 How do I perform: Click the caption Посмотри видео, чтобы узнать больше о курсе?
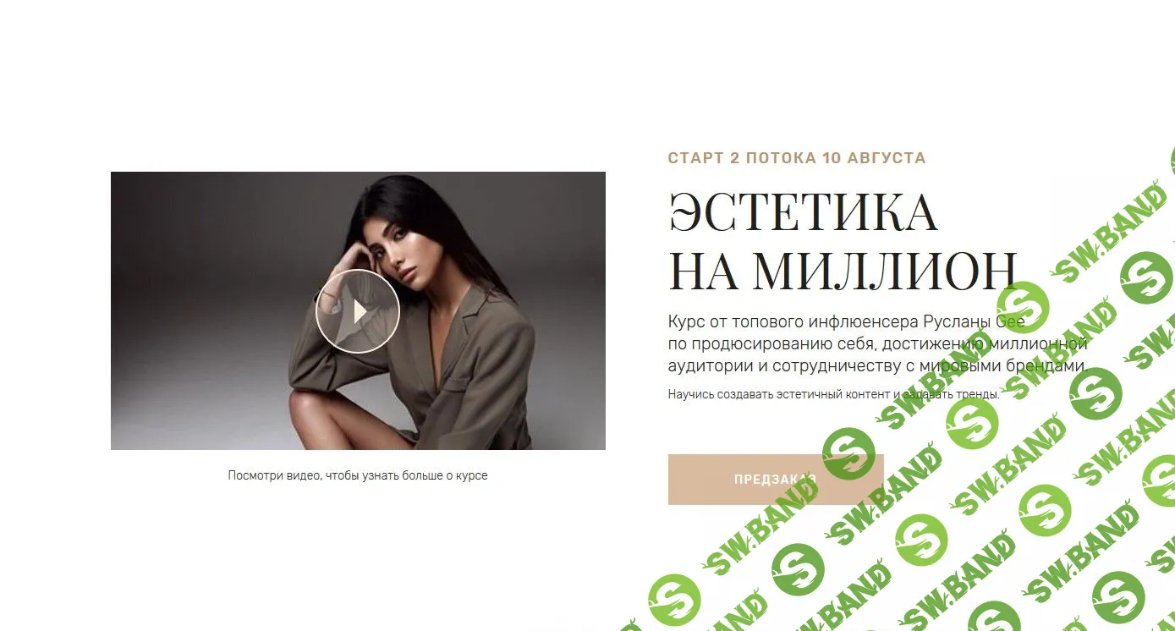tap(358, 475)
